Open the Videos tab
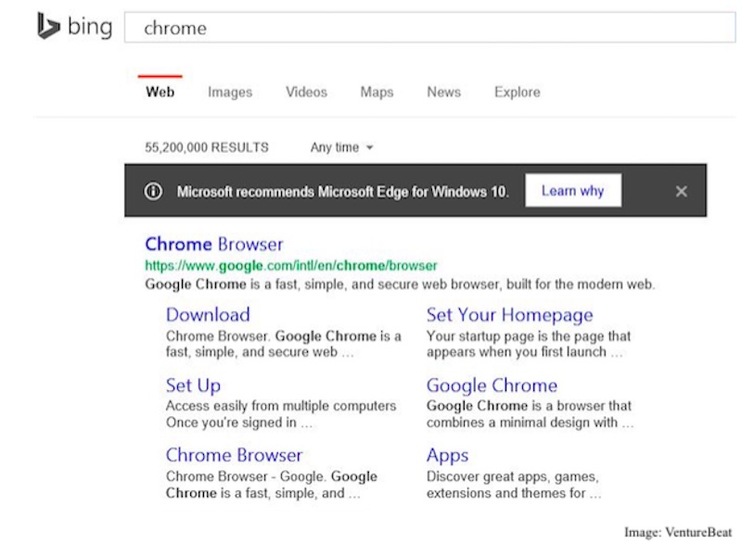 [306, 92]
